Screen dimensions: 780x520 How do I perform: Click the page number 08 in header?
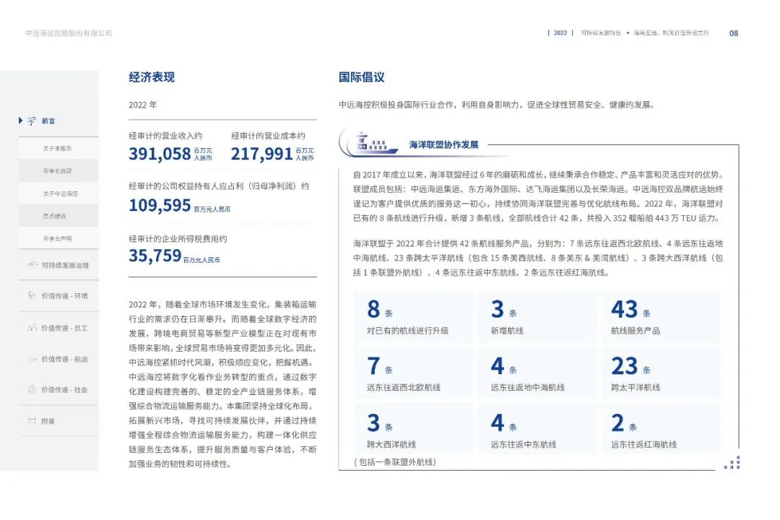coord(734,33)
